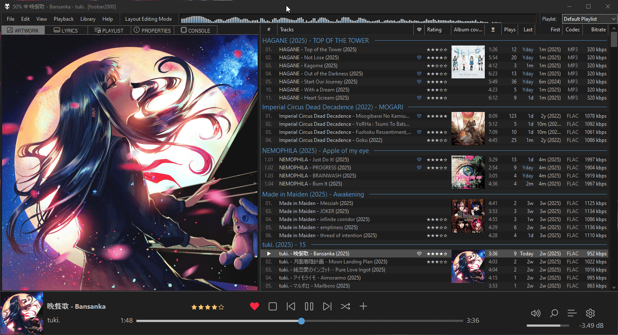The image size is (618, 335).
Task: Open search with magnifier icon
Action: 554,313
